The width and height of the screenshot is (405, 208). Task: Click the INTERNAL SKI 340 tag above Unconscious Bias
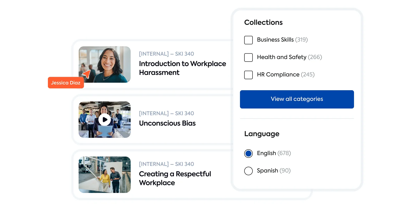click(166, 113)
